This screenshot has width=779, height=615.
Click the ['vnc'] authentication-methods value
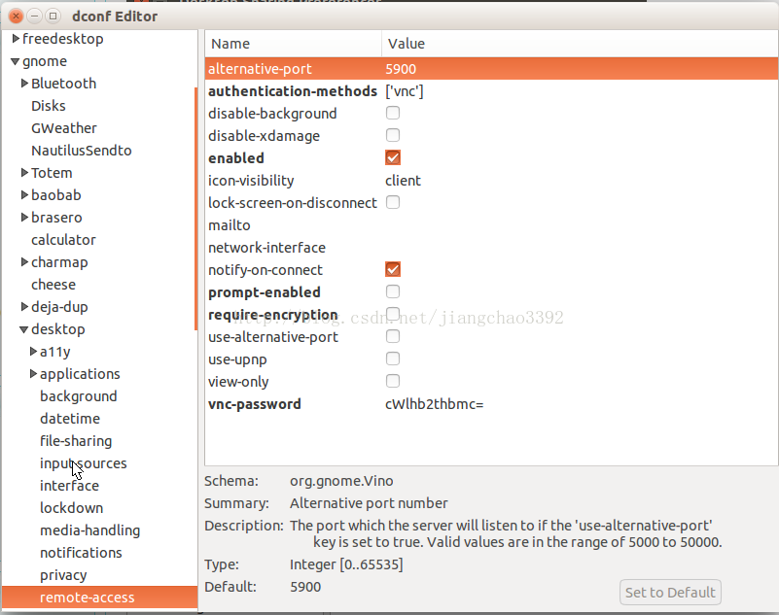(405, 90)
